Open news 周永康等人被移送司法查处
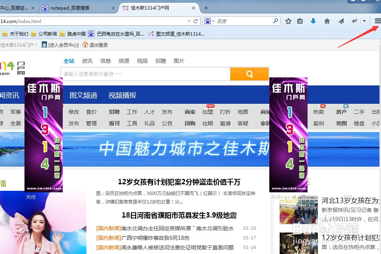Image resolution: width=381 pixels, height=254 pixels. (177, 247)
